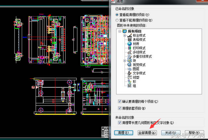Click the 图层 layers icon
The image size is (208, 140).
tap(129, 69)
